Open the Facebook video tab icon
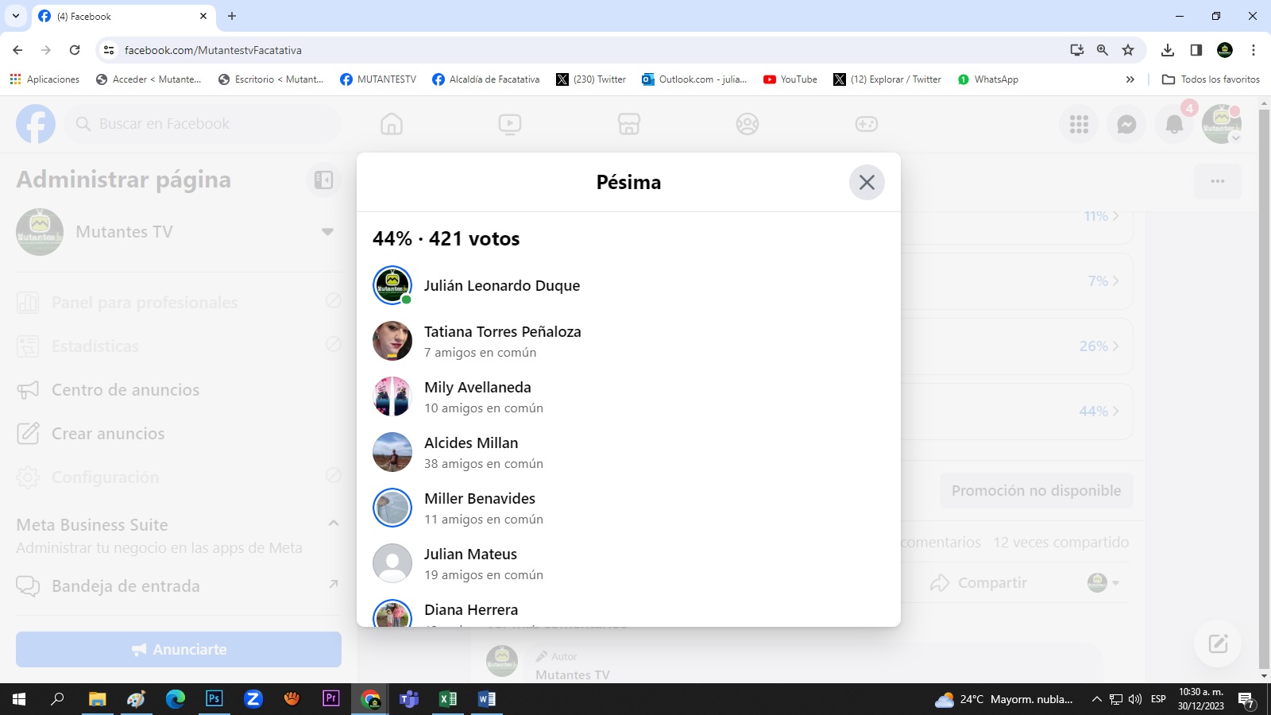 click(510, 125)
